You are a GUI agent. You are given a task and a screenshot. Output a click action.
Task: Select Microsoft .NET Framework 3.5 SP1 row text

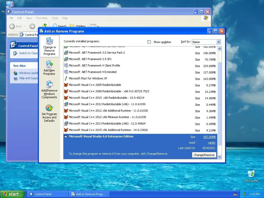click(90, 59)
